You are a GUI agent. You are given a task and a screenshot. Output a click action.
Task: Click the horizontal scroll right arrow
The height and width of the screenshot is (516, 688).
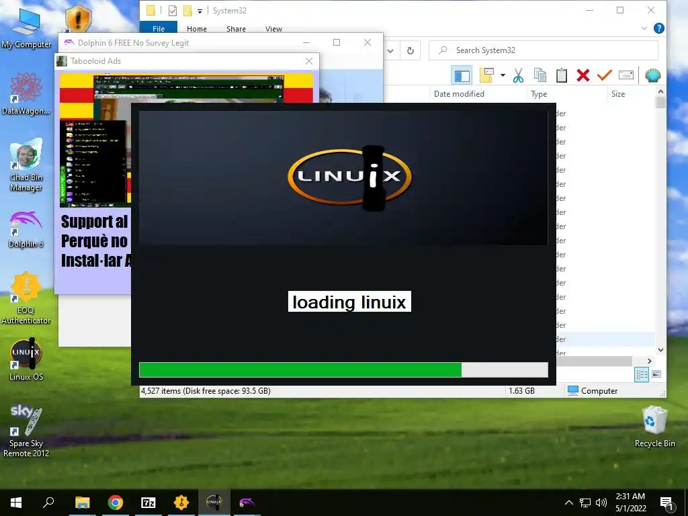coord(650,361)
